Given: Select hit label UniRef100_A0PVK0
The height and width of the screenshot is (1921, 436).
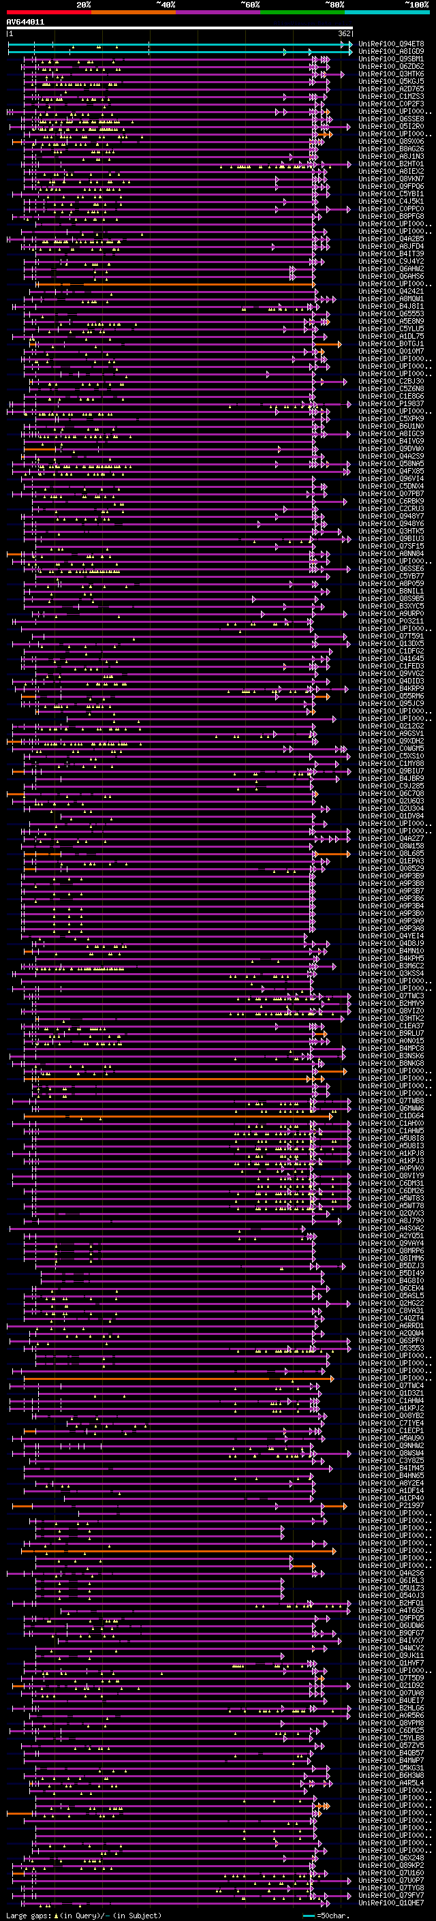Looking at the screenshot, I should 391,1169.
